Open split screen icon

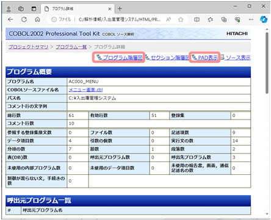197,20
